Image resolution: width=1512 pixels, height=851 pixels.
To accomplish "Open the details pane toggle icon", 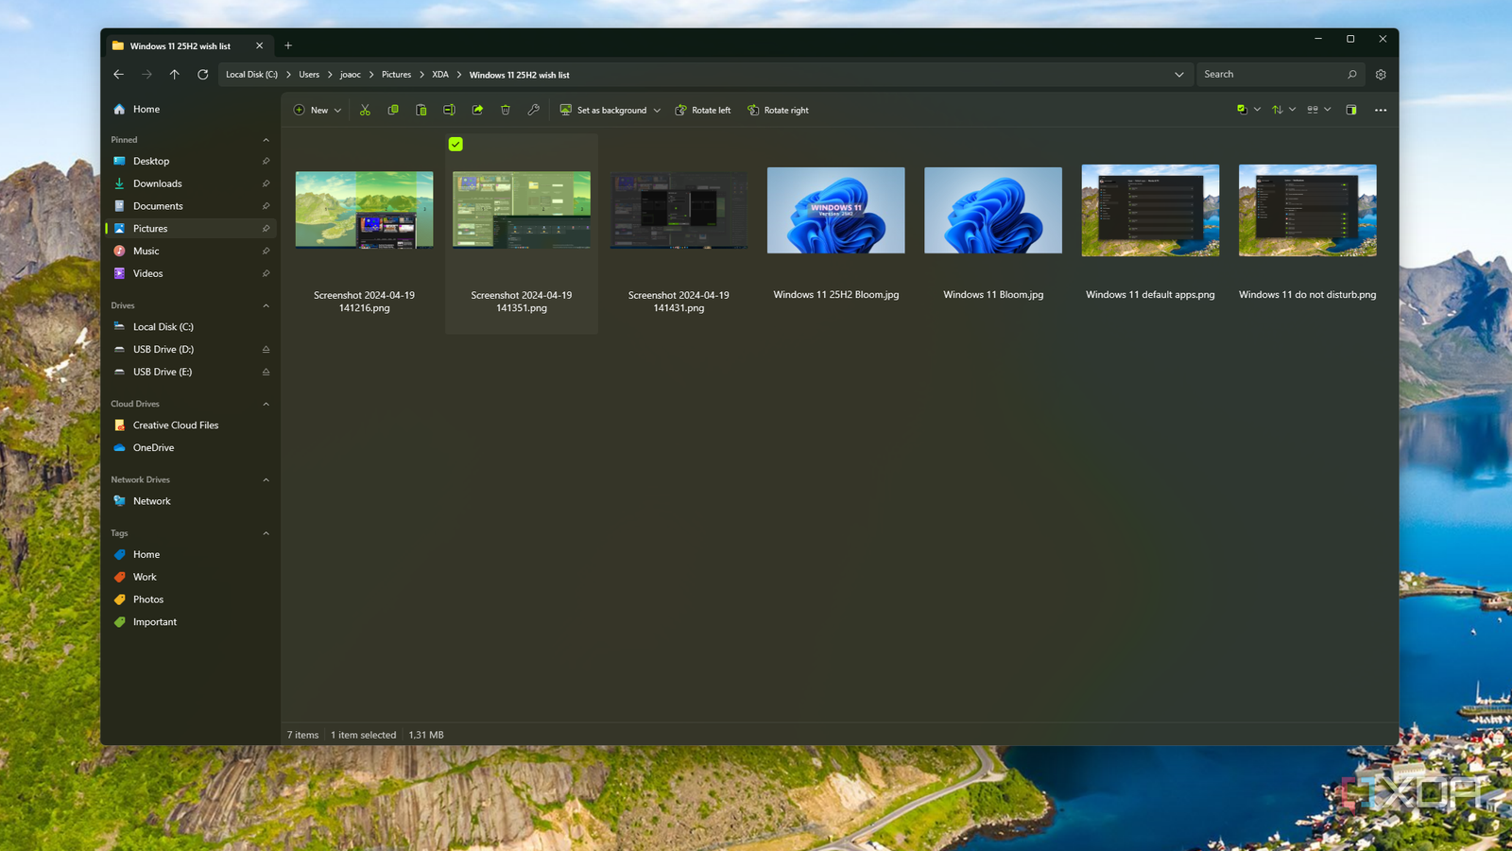I will tap(1352, 110).
